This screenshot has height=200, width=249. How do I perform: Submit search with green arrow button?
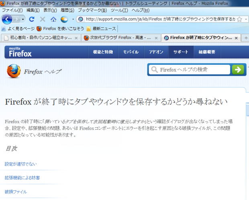click(x=238, y=70)
